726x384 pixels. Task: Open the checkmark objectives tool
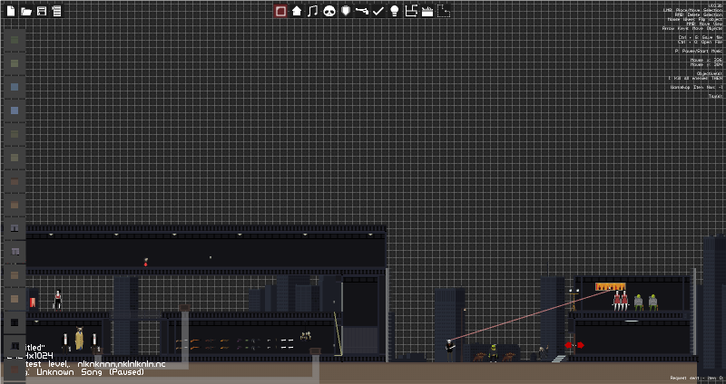[378, 11]
